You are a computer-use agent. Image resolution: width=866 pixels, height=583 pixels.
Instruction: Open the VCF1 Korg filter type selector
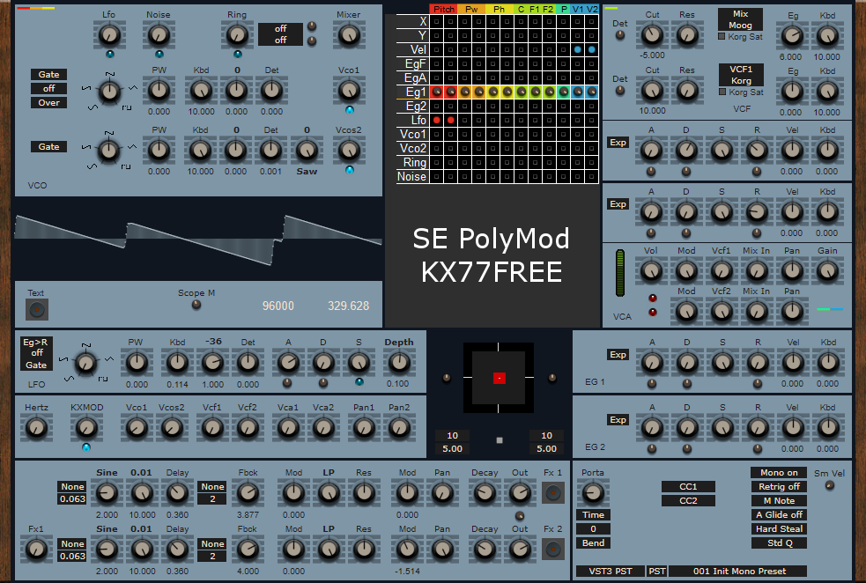tap(741, 75)
